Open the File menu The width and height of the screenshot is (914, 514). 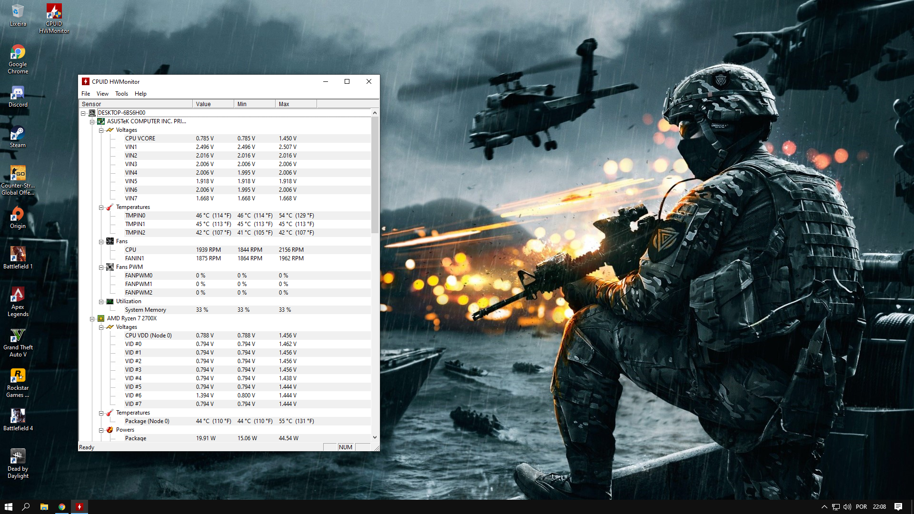click(86, 94)
